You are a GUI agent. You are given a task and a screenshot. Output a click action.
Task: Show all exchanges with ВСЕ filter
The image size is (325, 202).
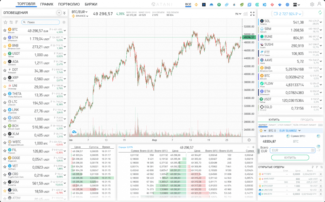pyautogui.click(x=188, y=4)
